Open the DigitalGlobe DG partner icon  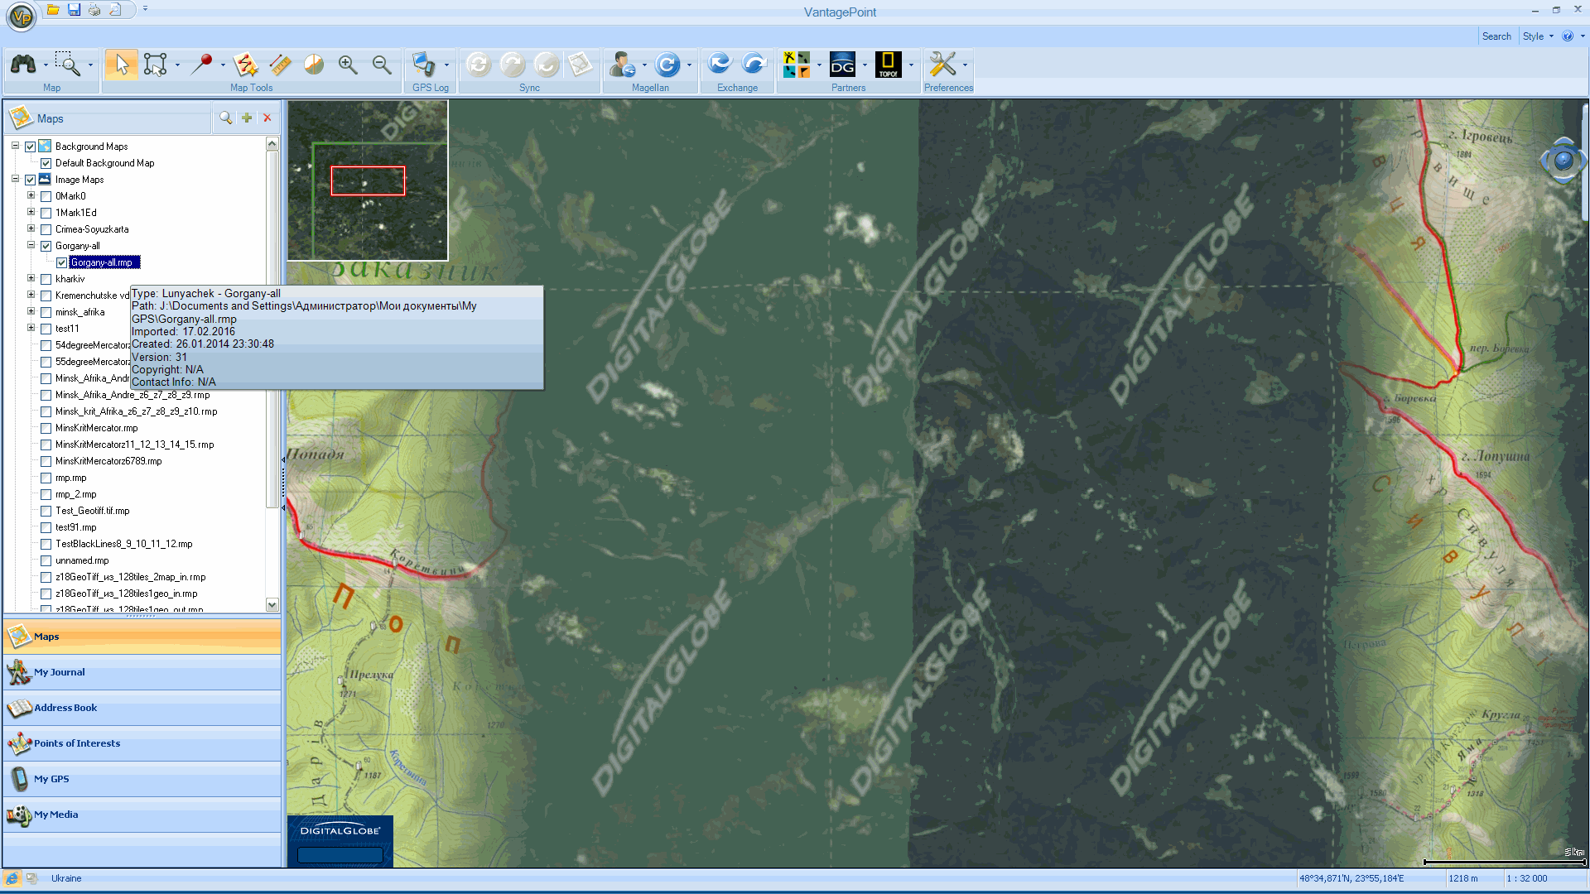tap(842, 65)
